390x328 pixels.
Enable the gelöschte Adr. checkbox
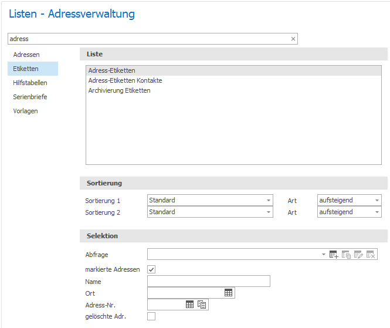pyautogui.click(x=151, y=316)
